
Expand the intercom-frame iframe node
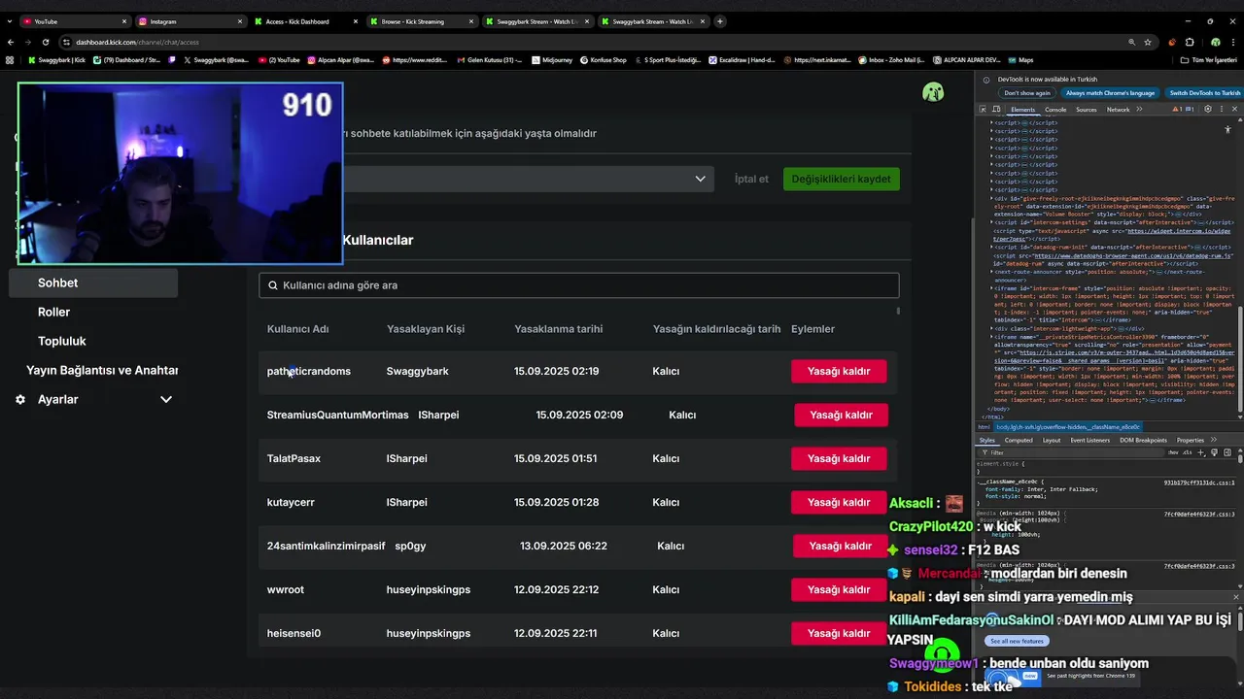(x=991, y=288)
